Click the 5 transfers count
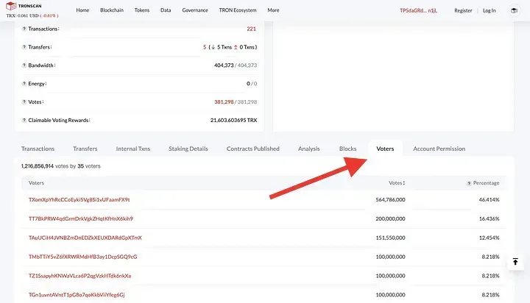Image resolution: width=530 pixels, height=303 pixels. tap(205, 47)
